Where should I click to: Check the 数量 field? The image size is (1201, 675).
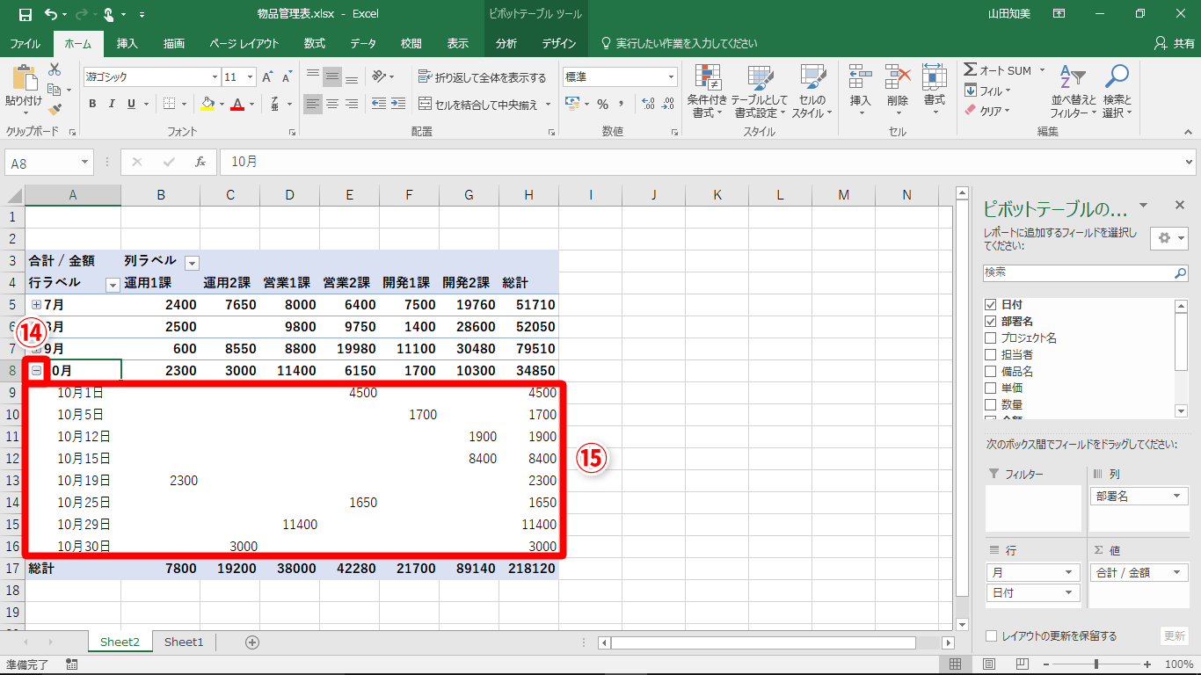991,404
